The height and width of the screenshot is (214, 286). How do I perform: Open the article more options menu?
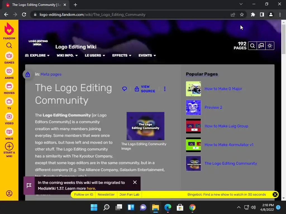[165, 89]
